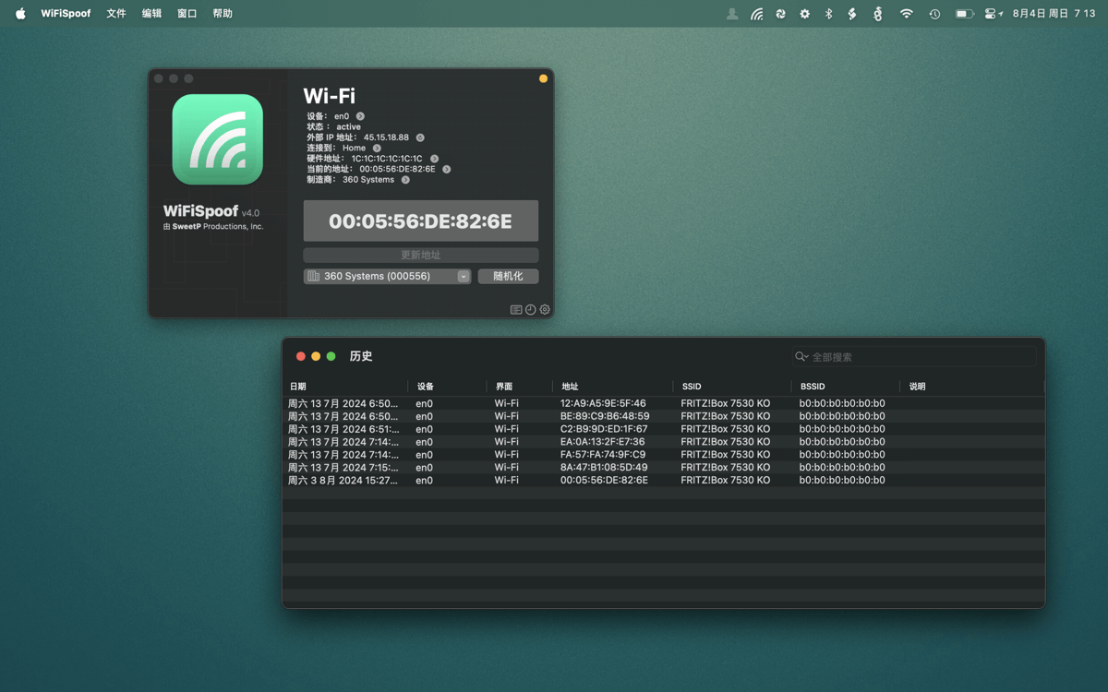Open history via the clock icon in WiFiSpoof
Screen dimensions: 1108x692
point(531,310)
